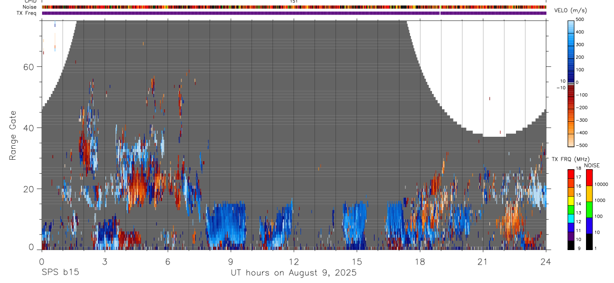Click the TX frequency color bar
The height and width of the screenshot is (283, 614).
[x=571, y=210]
